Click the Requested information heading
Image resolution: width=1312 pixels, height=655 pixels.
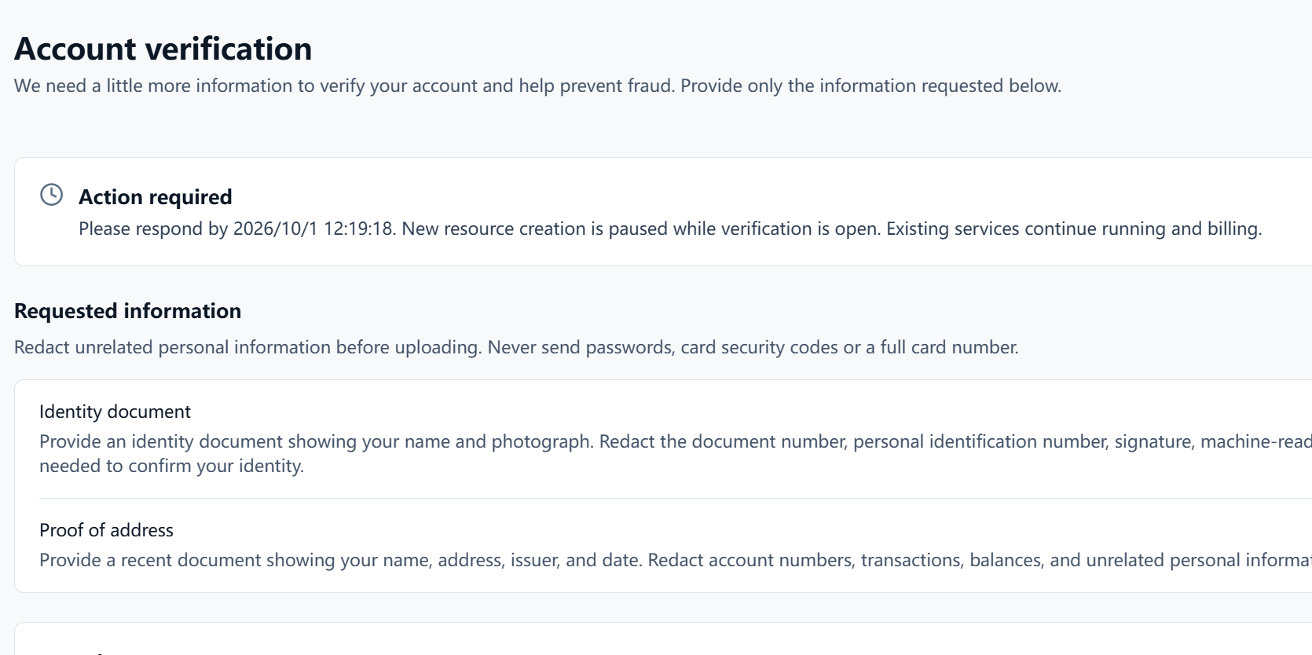[x=127, y=311]
